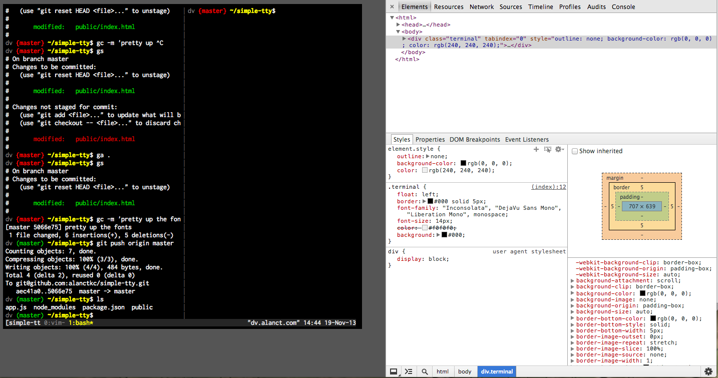The height and width of the screenshot is (378, 718).
Task: Open the Network tab
Action: point(482,7)
